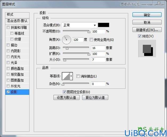Open the black shadow color swatch
167x137 pixels.
coord(103,25)
